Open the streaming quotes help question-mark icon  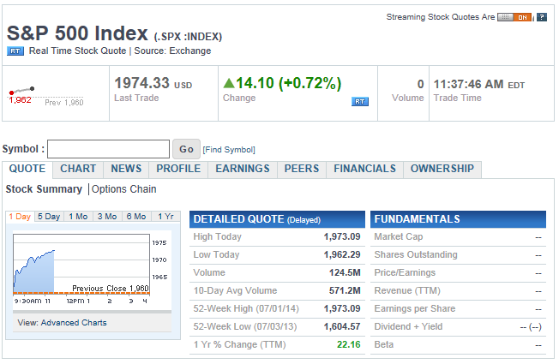[x=542, y=17]
